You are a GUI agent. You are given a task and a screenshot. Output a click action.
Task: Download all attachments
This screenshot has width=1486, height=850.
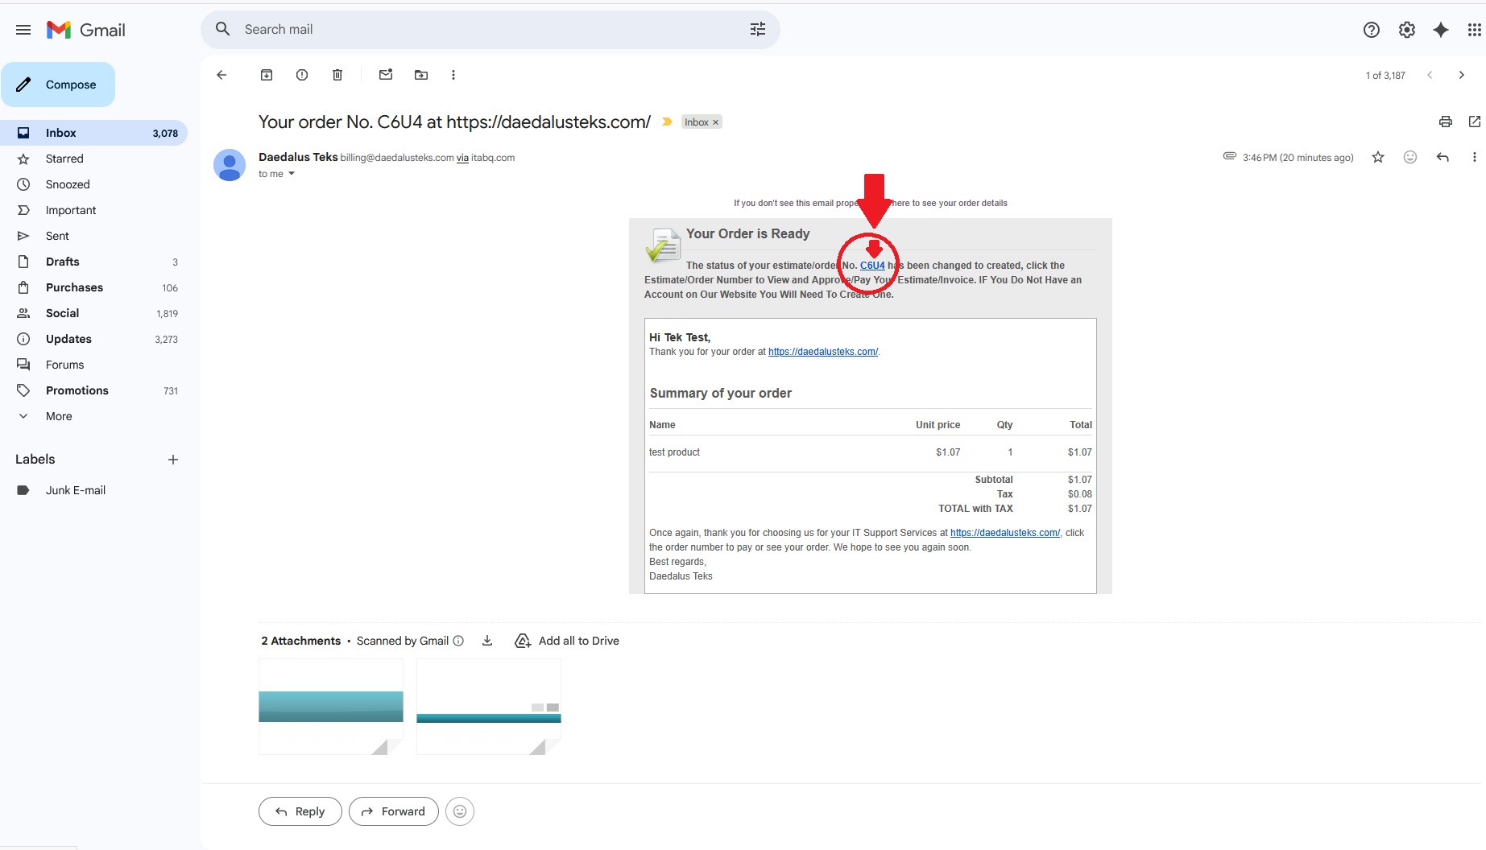pos(487,641)
